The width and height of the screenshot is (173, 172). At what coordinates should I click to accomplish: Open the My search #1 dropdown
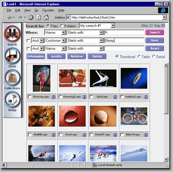(113, 26)
